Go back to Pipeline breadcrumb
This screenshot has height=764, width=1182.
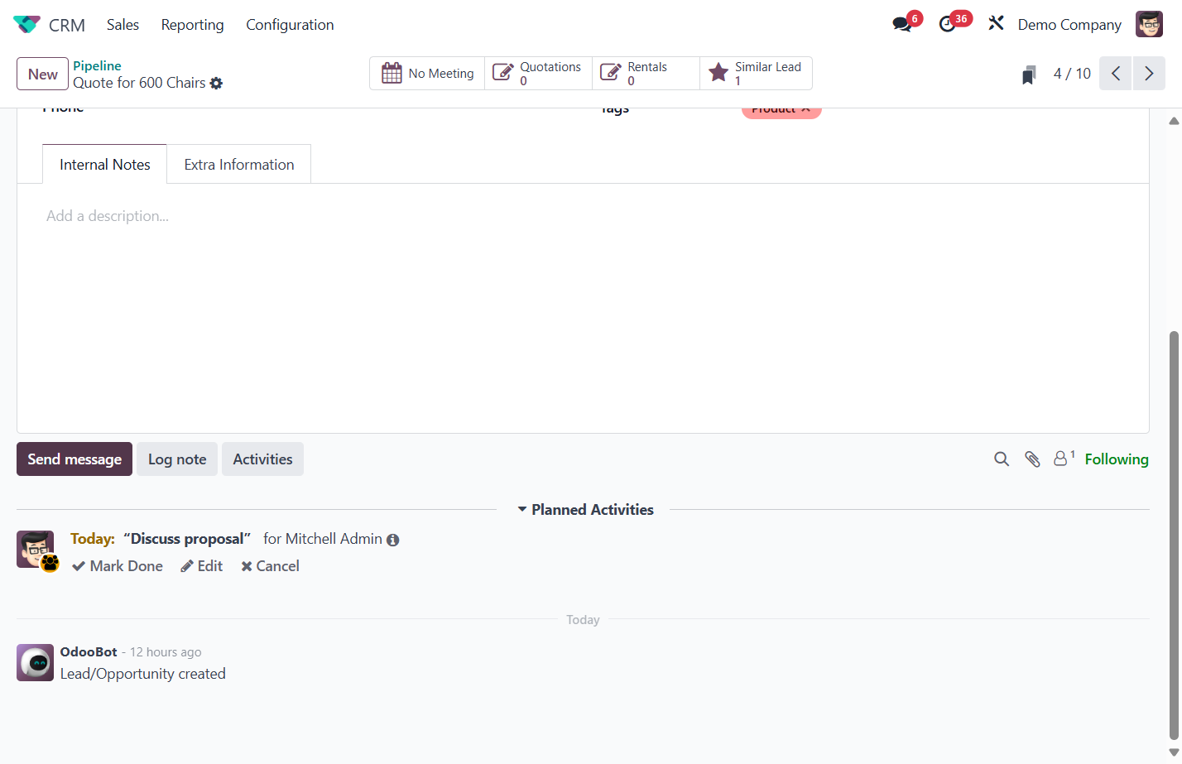(x=97, y=65)
